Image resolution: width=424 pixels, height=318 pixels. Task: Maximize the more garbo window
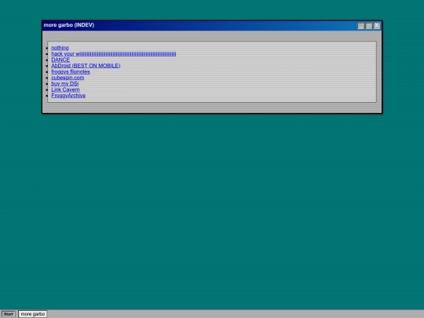369,26
